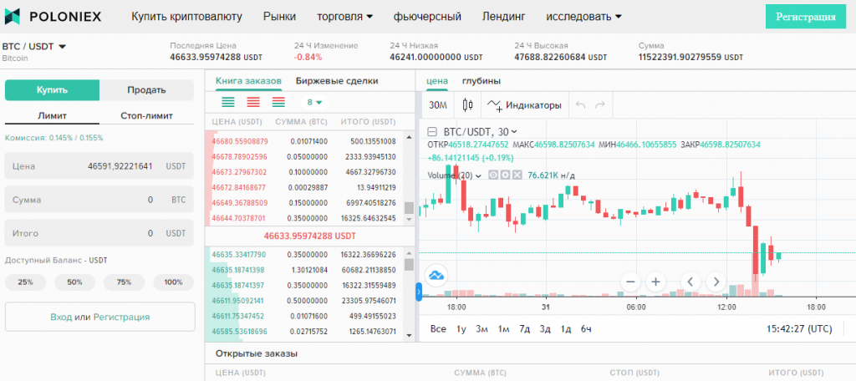Open the фьючерсный menu item
This screenshot has height=381, width=856.
pyautogui.click(x=427, y=17)
